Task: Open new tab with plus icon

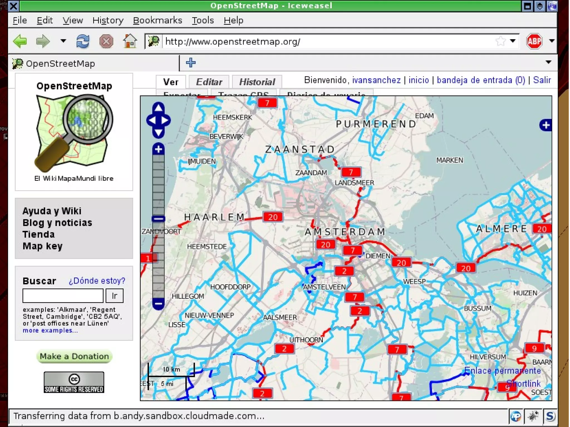Action: click(x=191, y=63)
